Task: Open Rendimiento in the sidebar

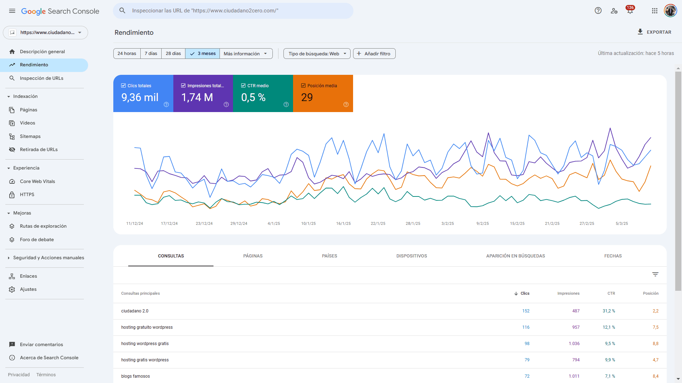Action: coord(44,65)
